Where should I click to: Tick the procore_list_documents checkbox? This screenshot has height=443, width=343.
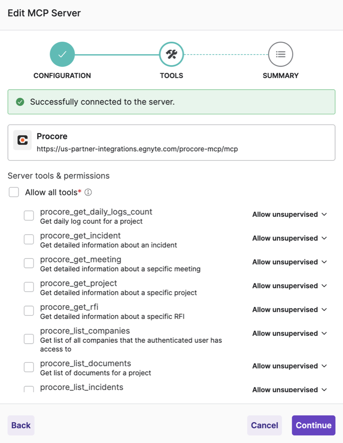29,367
